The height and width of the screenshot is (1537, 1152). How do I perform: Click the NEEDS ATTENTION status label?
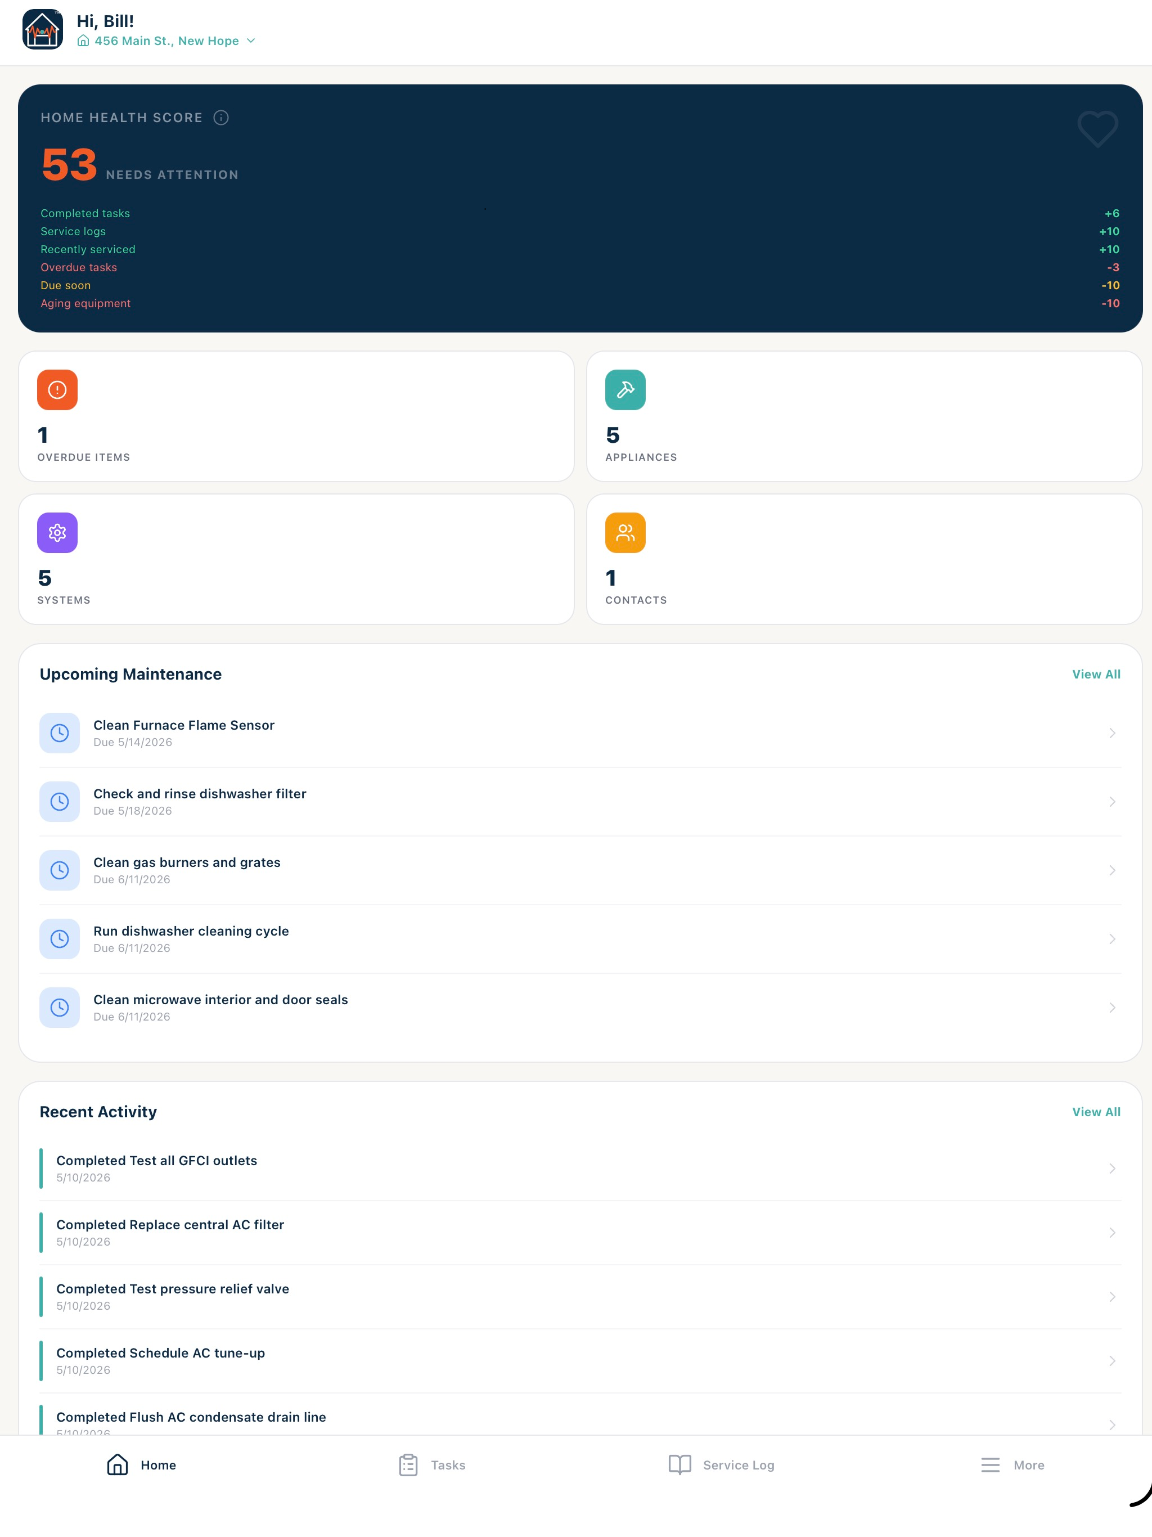coord(172,175)
